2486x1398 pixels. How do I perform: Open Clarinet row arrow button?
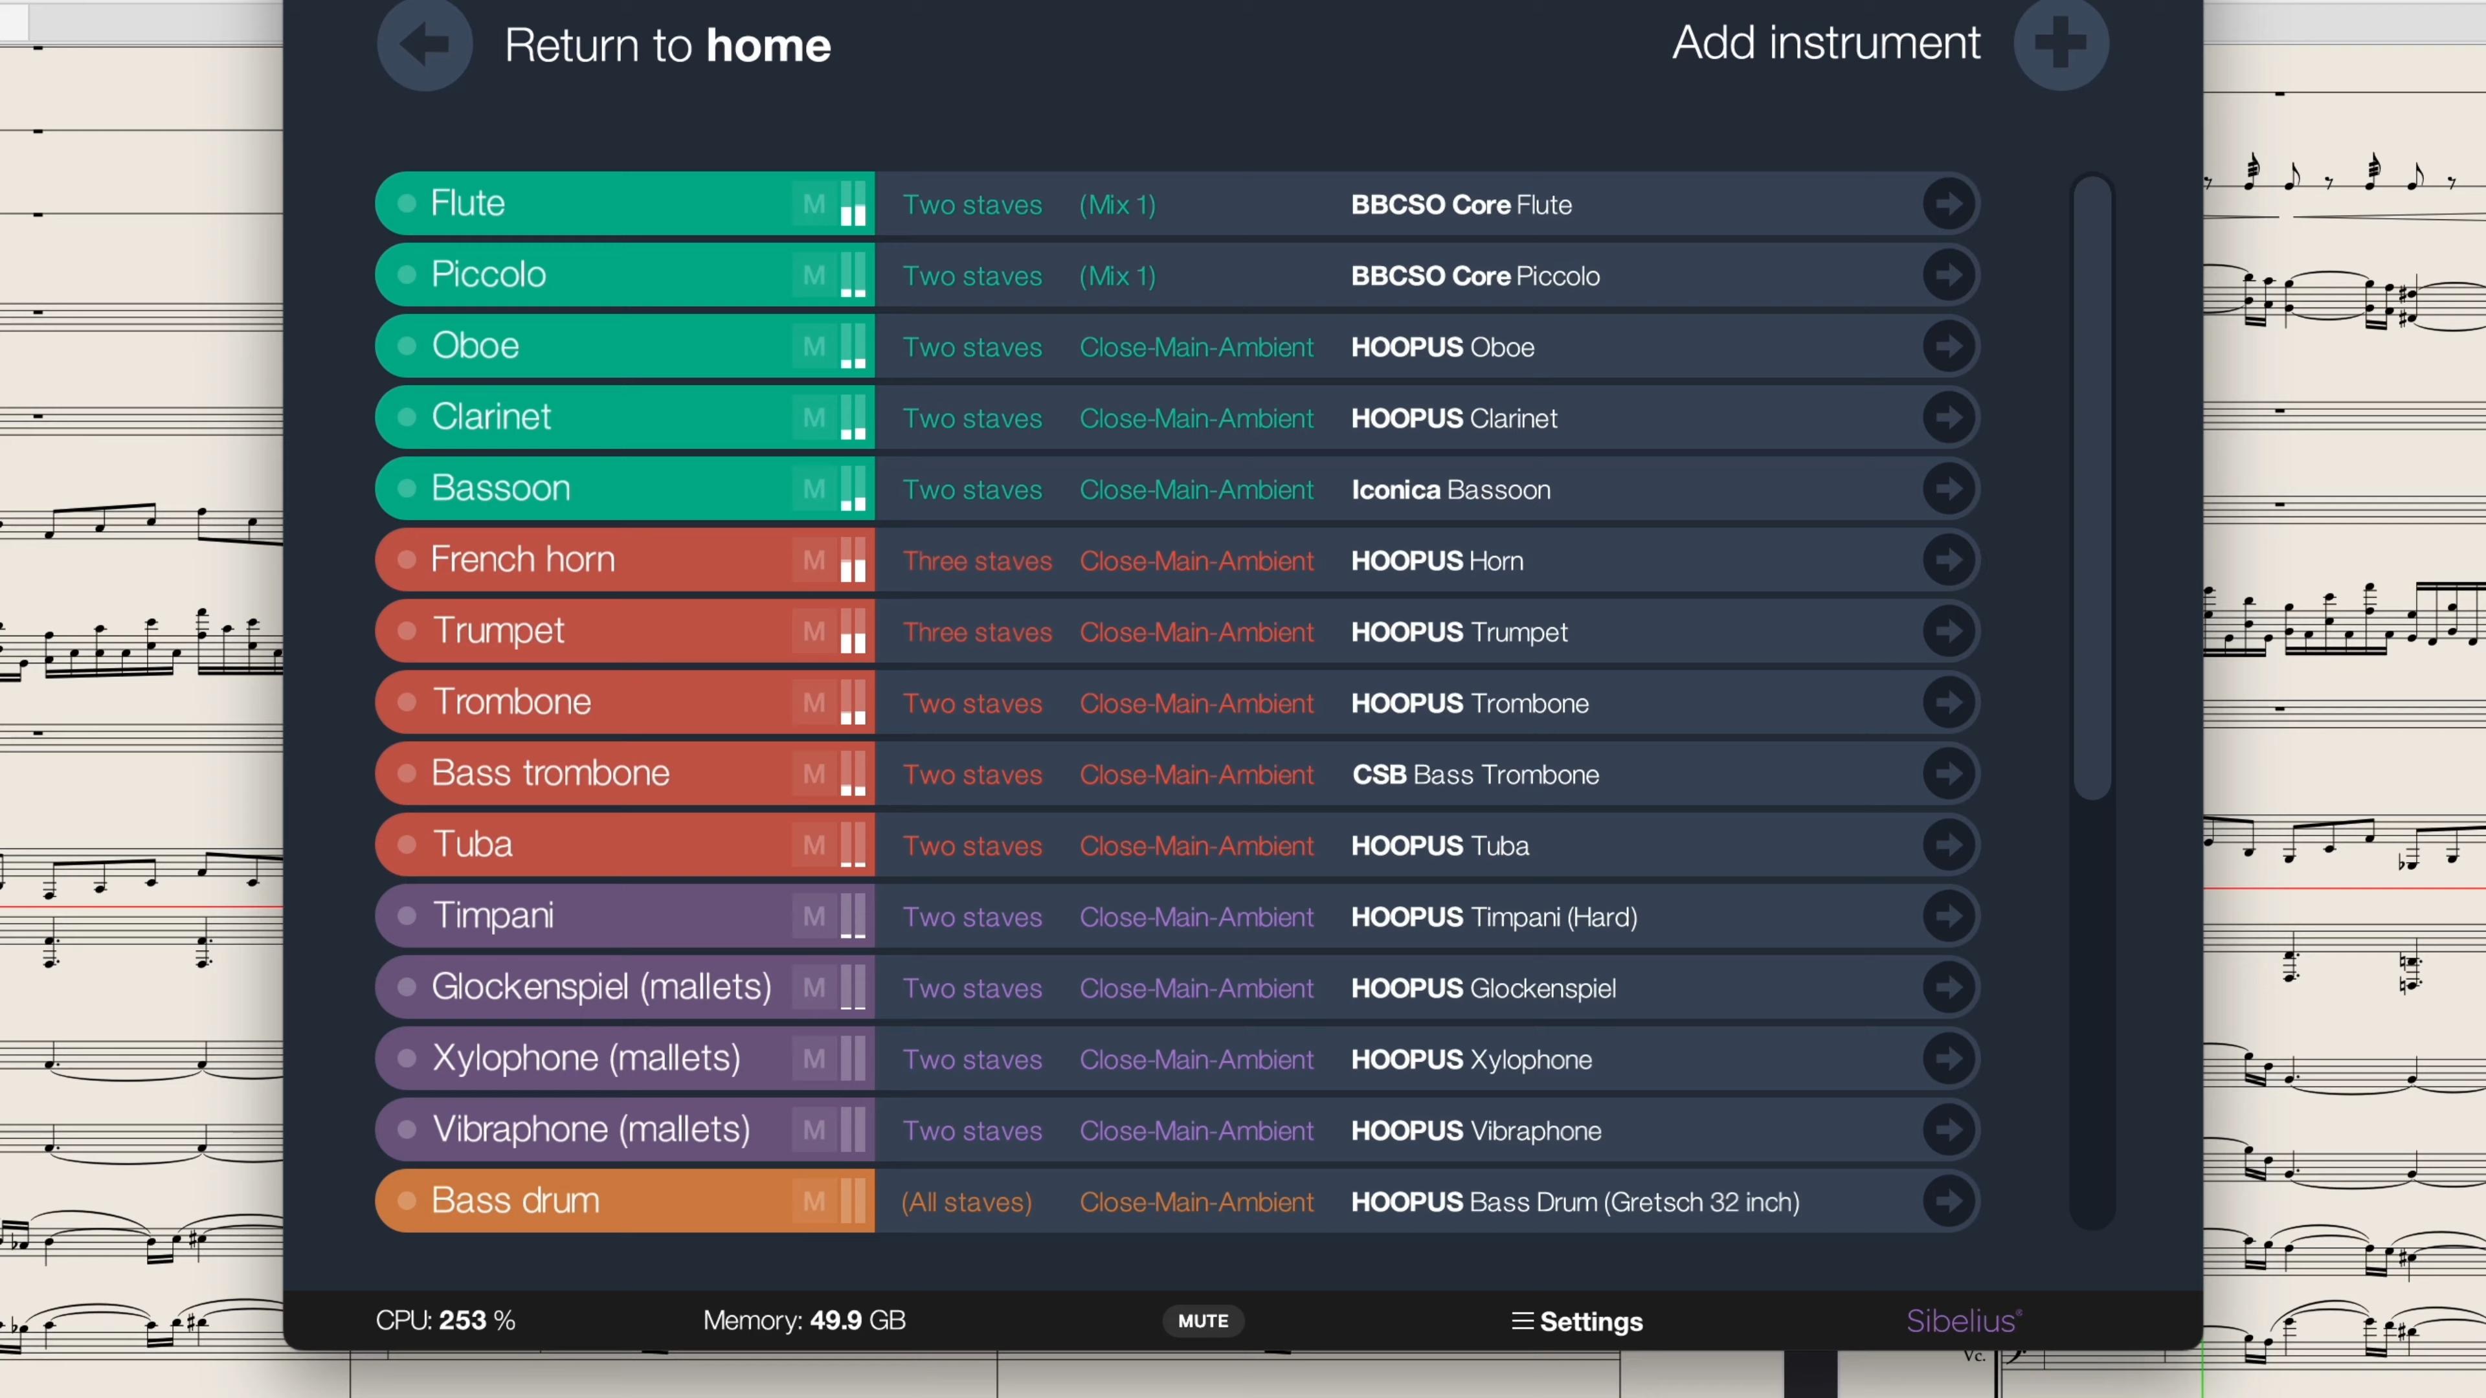1949,417
